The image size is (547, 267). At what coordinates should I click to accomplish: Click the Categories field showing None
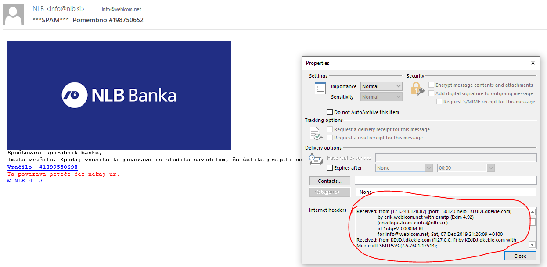[x=446, y=192]
